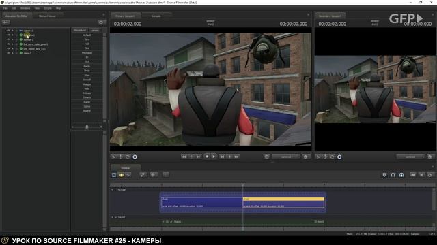Add animation set with plus button

(x=5, y=22)
